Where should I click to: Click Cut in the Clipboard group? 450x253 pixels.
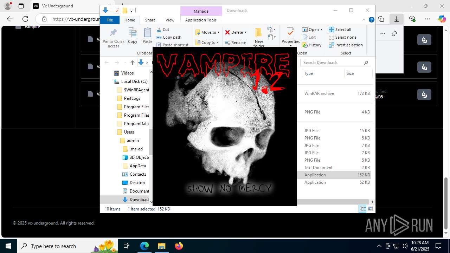point(162,30)
